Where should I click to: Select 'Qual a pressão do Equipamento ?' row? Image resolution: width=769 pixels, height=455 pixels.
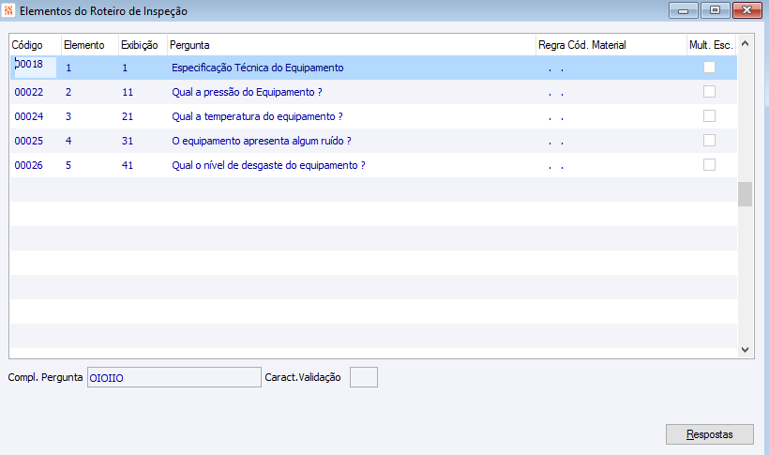(x=373, y=92)
